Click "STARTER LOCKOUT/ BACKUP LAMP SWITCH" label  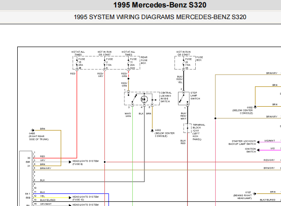242,143
